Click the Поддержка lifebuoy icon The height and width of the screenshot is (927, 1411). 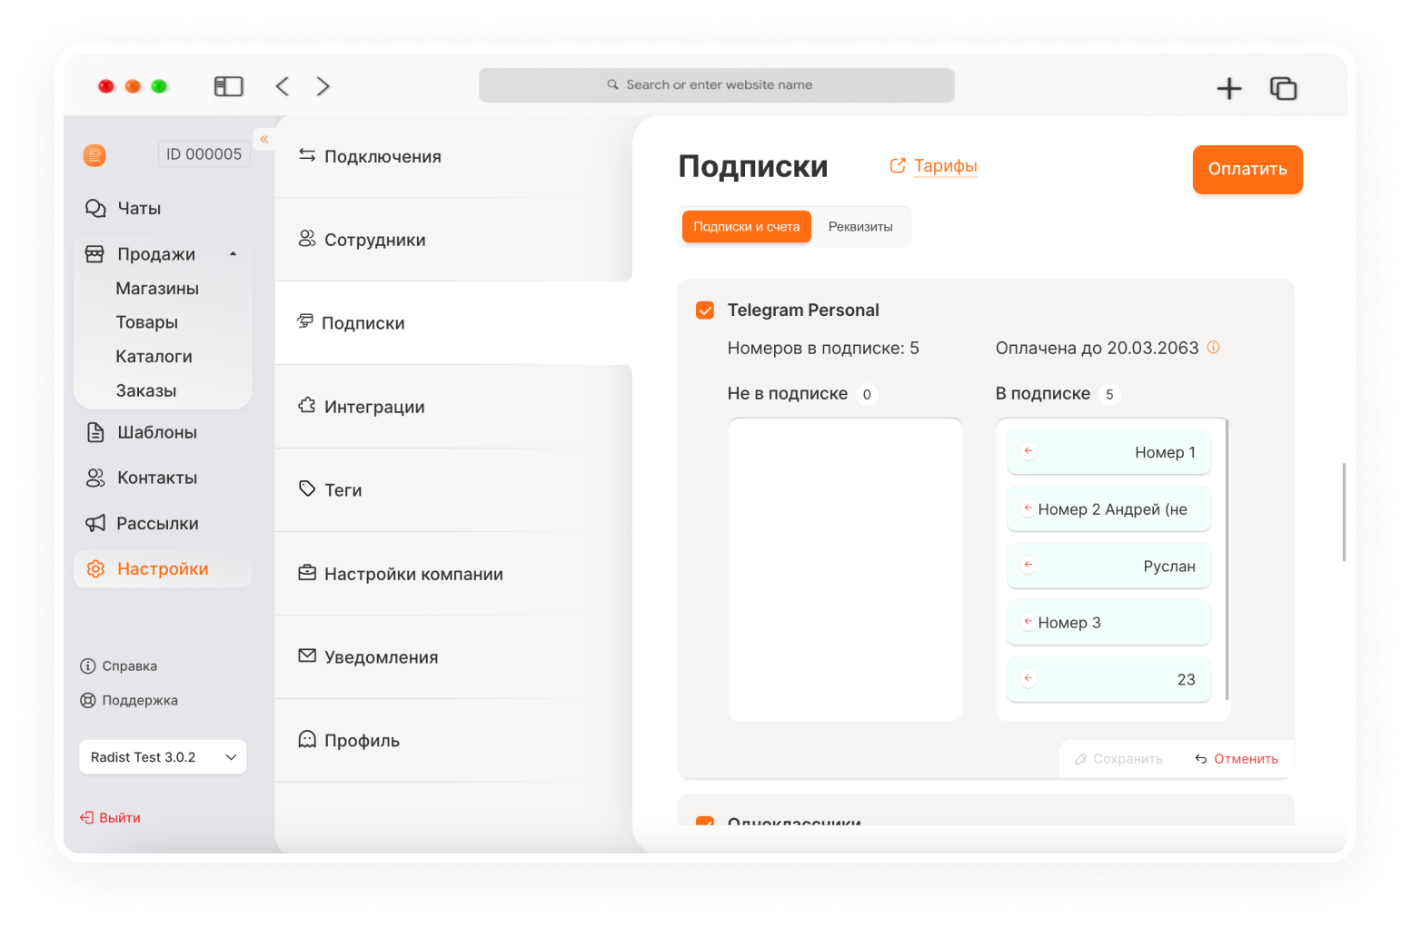88,701
